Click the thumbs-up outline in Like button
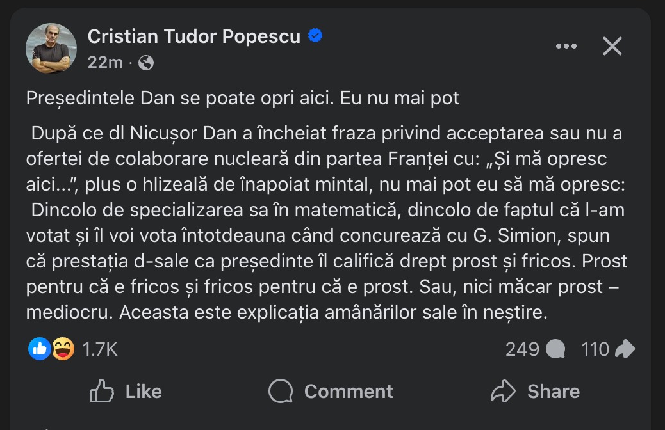Image resolution: width=665 pixels, height=430 pixels. pos(102,391)
